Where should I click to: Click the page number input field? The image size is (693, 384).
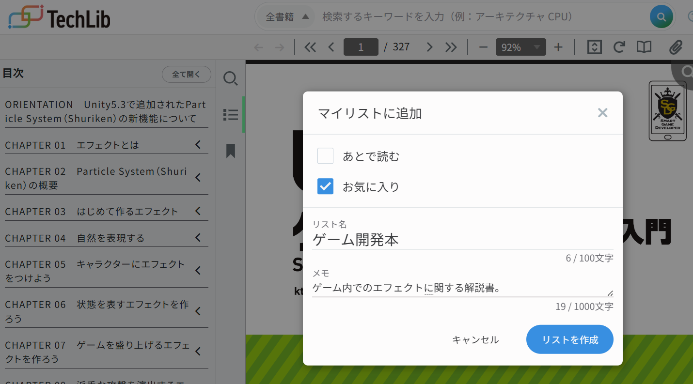click(x=361, y=47)
